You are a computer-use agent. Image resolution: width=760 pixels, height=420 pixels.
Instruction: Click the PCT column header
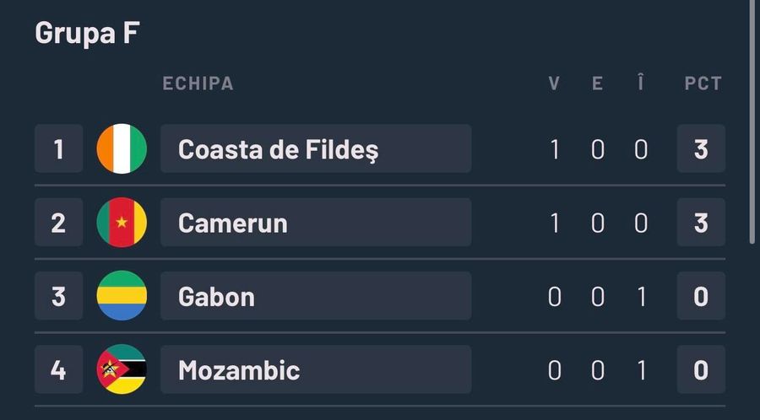click(x=703, y=83)
